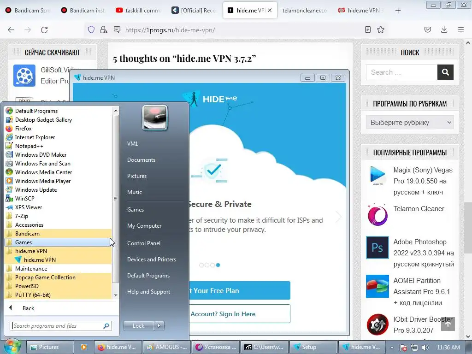
Task: Expand the PuTTY (64-bit) folder
Action: 59,295
